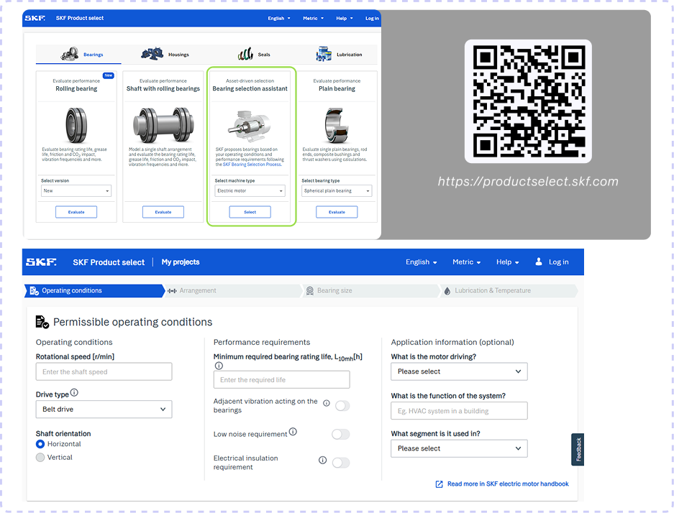Click the Seals tab icon
The height and width of the screenshot is (513, 674).
pyautogui.click(x=245, y=54)
